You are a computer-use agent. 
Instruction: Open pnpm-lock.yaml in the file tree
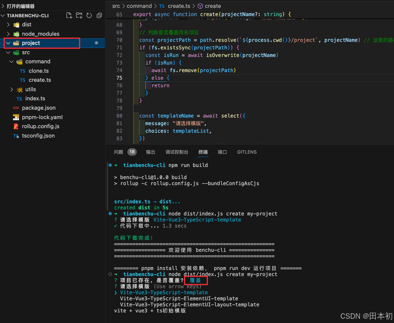42,117
